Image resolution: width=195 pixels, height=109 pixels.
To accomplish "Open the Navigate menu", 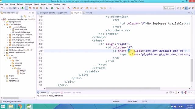I will coord(29,4).
